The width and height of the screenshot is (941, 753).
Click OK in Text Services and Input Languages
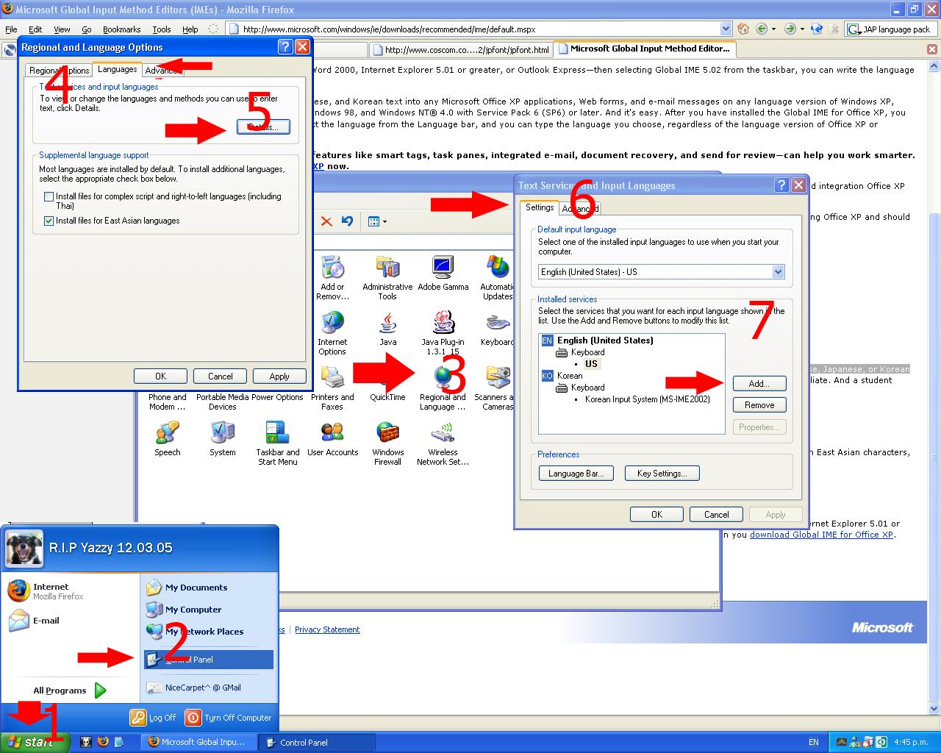pos(656,515)
